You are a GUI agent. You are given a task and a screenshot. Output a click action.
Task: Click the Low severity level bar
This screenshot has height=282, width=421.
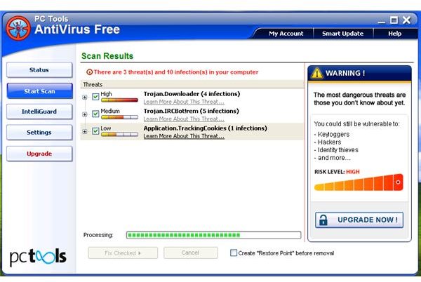coord(119,135)
